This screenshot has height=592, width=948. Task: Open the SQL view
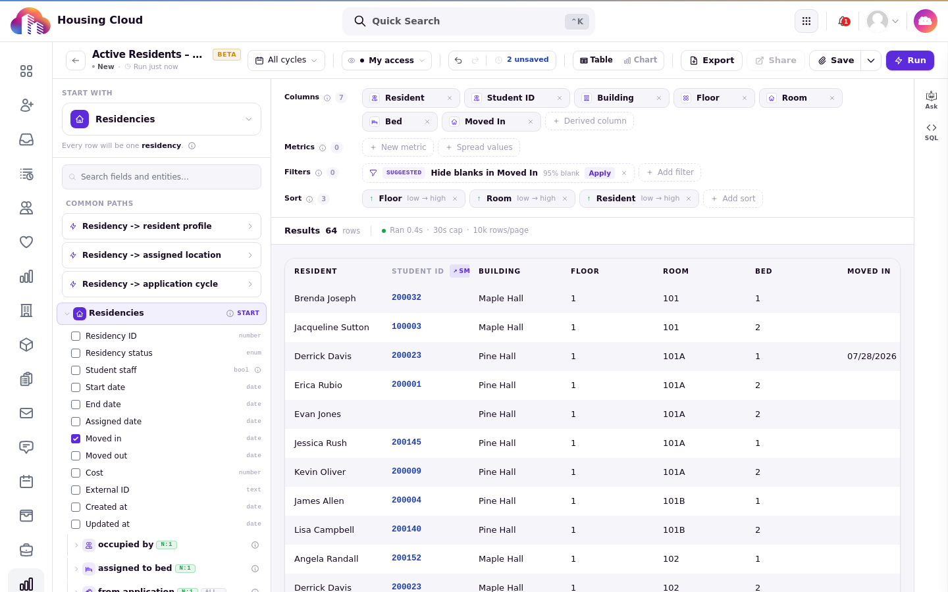pos(931,132)
